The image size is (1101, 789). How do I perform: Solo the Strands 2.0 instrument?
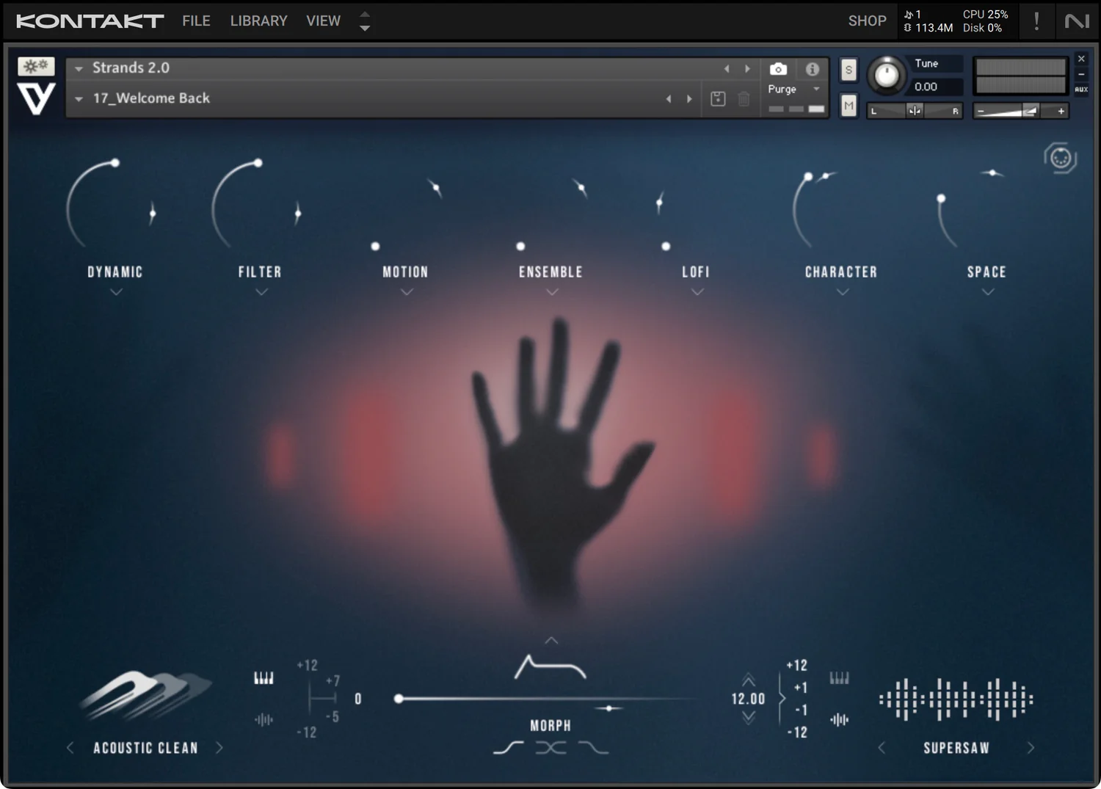tap(849, 69)
